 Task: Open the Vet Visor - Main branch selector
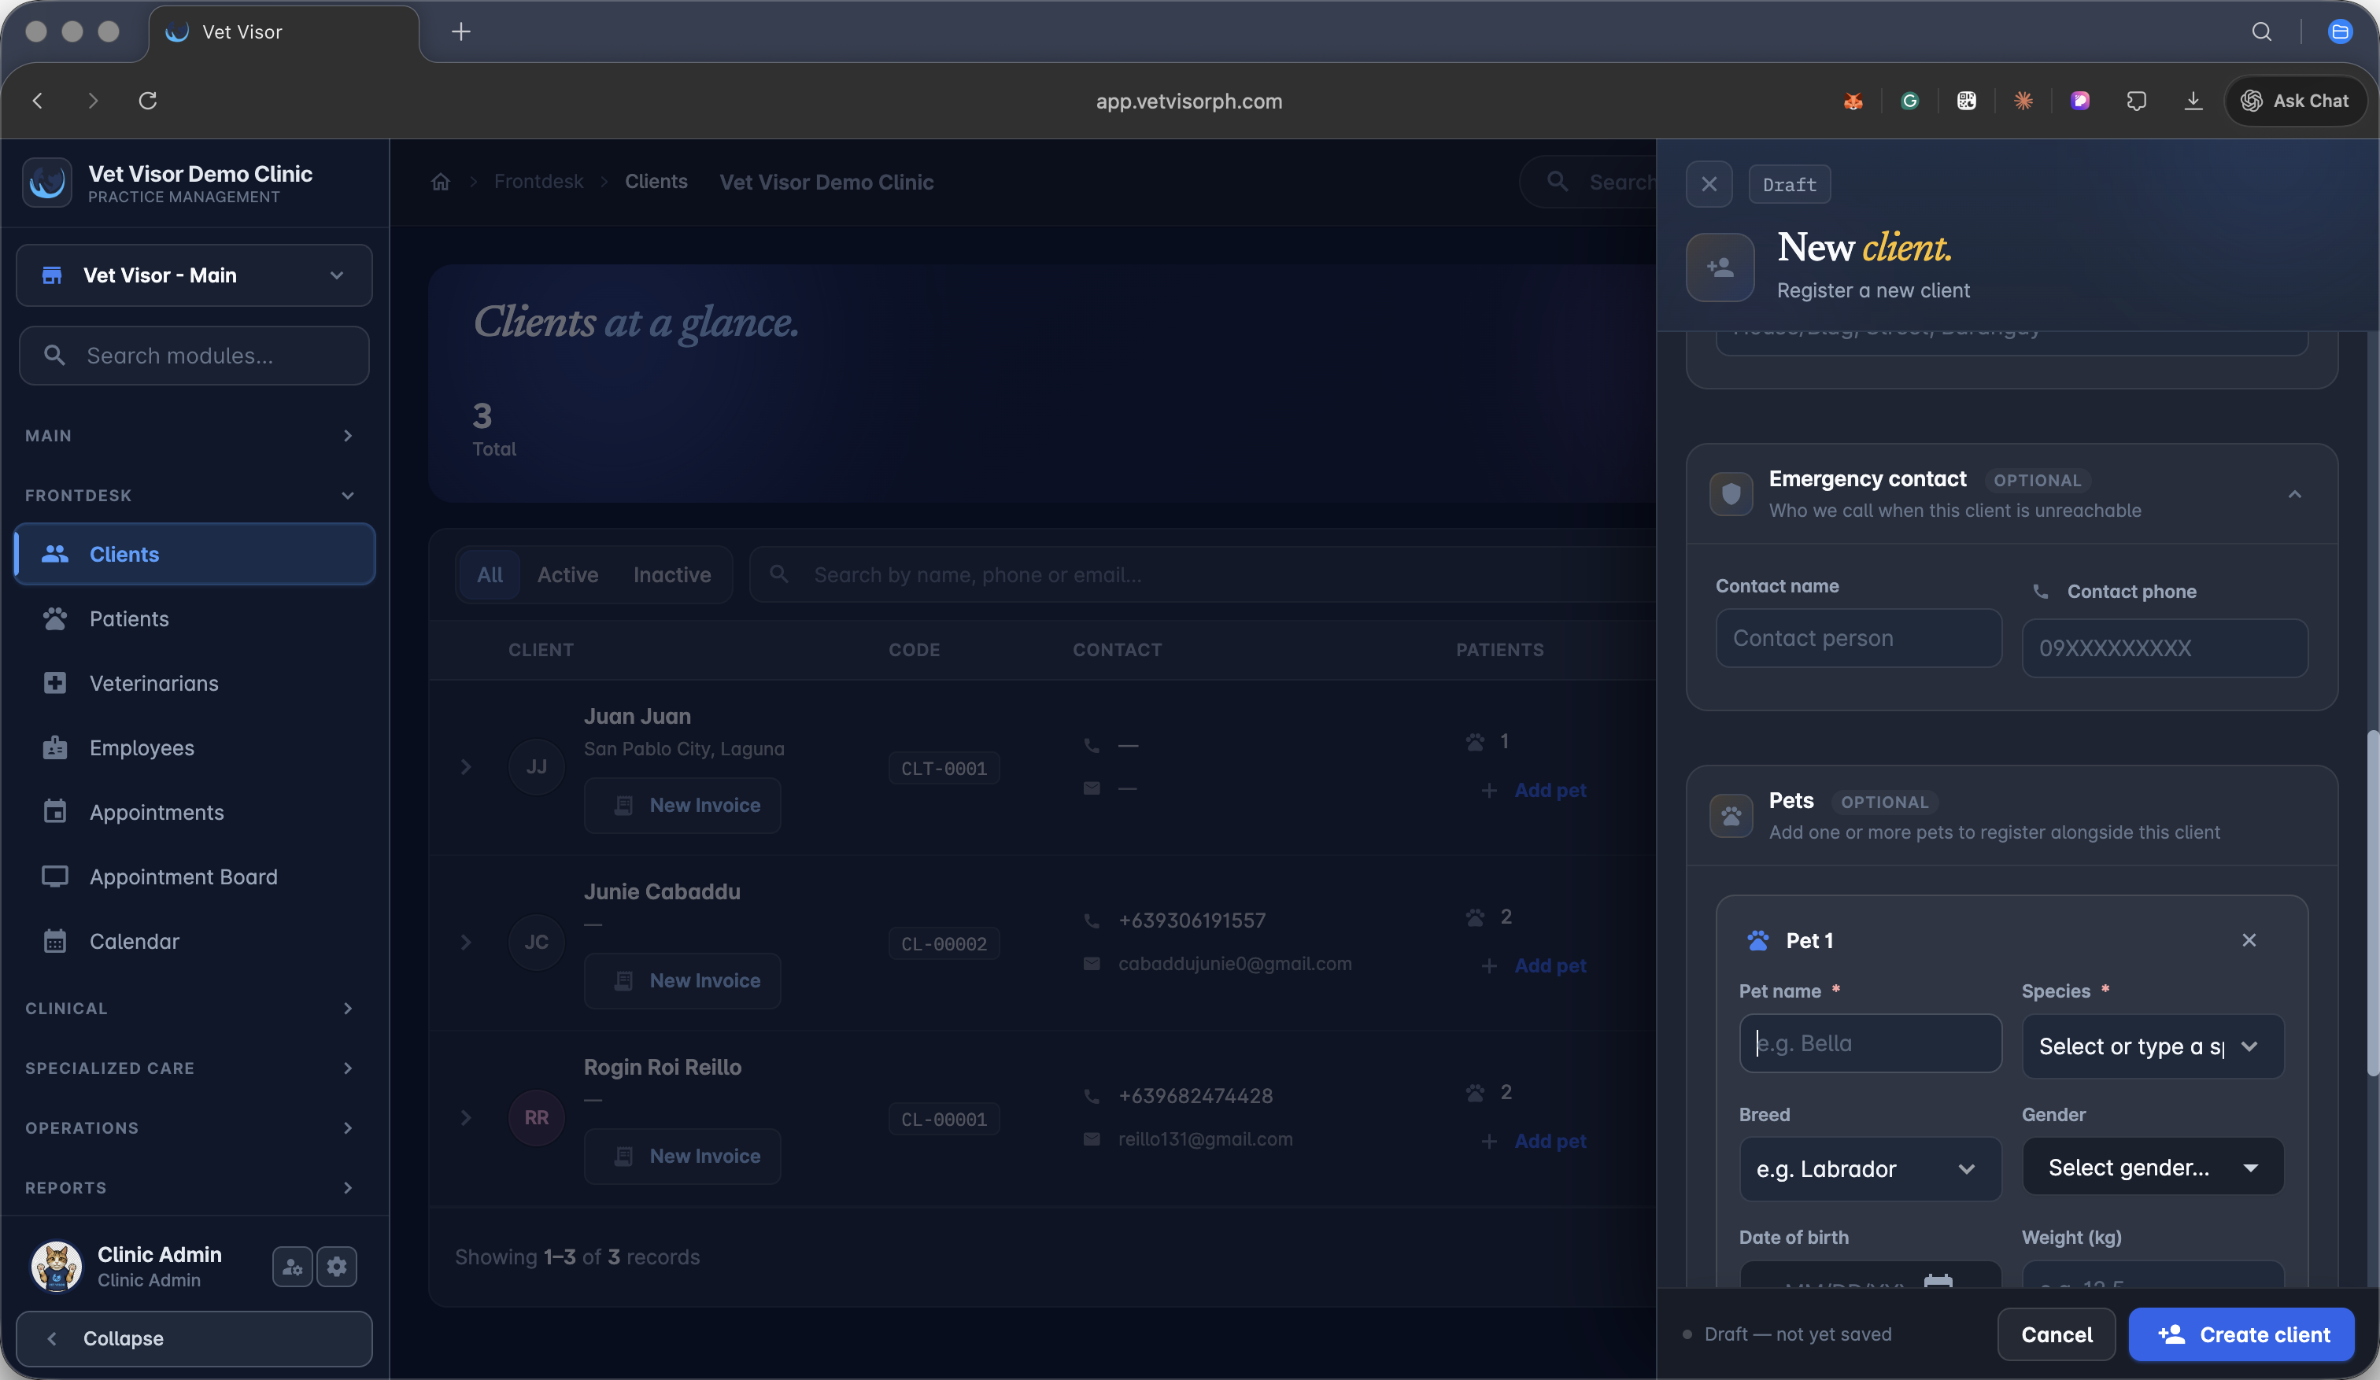[194, 275]
